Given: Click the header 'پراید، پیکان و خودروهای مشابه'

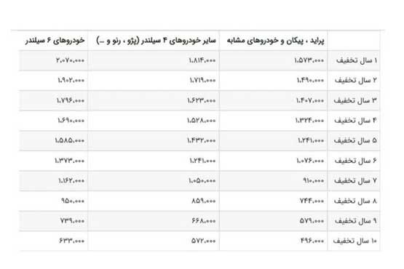Looking at the screenshot, I should [x=275, y=41].
